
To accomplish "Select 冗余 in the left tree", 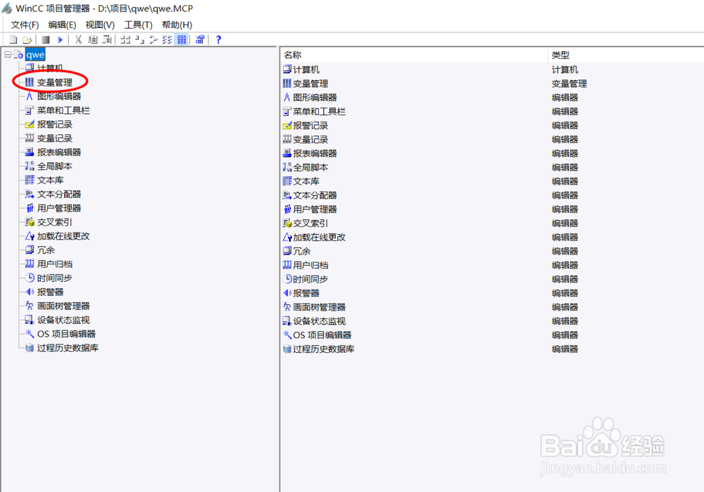I will click(x=46, y=250).
